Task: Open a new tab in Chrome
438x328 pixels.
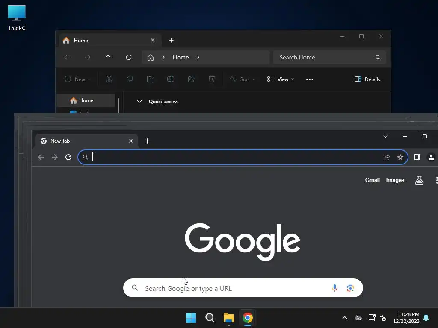Action: (x=147, y=141)
